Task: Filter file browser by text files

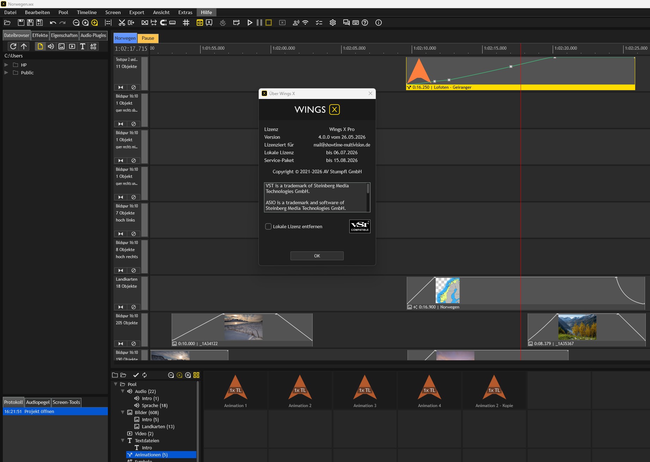Action: [x=82, y=46]
